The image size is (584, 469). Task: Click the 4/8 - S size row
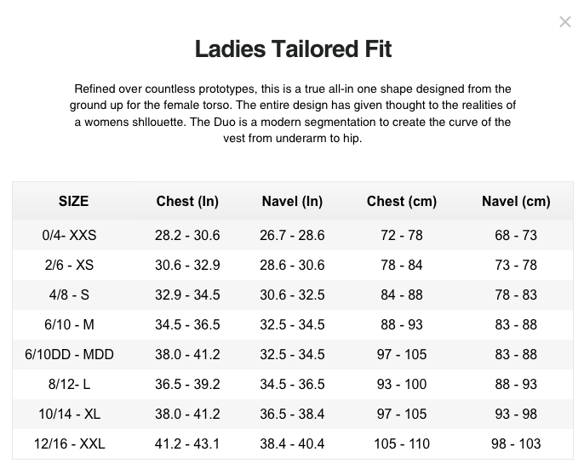(x=293, y=295)
